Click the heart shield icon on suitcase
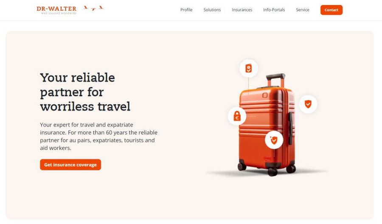This screenshot has width=382, height=224. click(274, 140)
